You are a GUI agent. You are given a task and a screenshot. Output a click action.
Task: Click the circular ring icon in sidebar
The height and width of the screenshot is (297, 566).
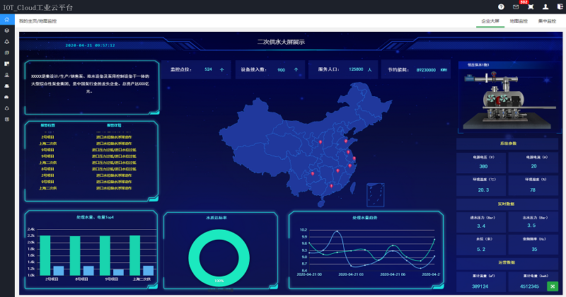7,108
